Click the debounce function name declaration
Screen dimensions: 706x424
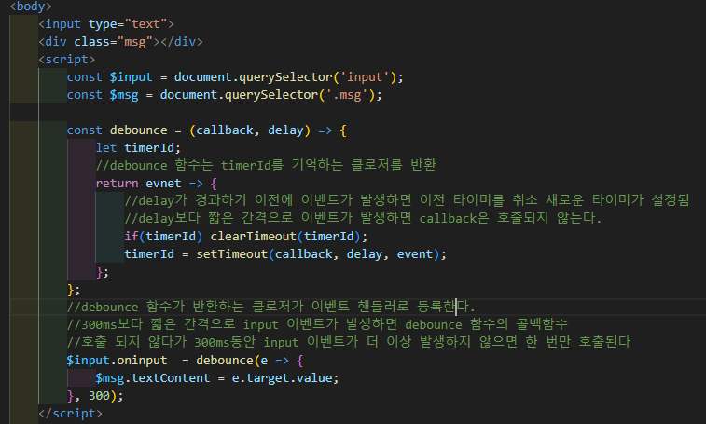pyautogui.click(x=138, y=130)
